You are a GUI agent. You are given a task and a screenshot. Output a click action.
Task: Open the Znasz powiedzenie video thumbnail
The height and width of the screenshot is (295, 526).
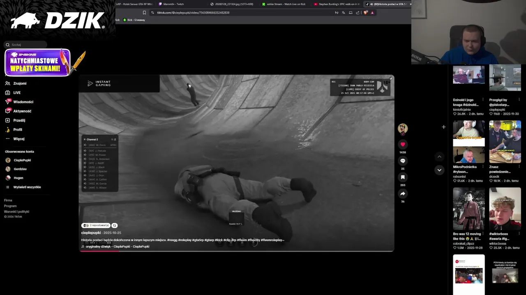point(505,142)
